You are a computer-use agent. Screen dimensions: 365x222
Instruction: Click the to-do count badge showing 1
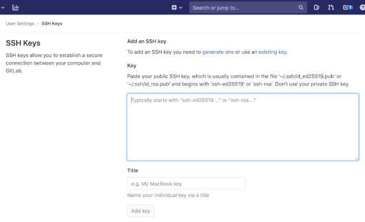pos(351,7)
